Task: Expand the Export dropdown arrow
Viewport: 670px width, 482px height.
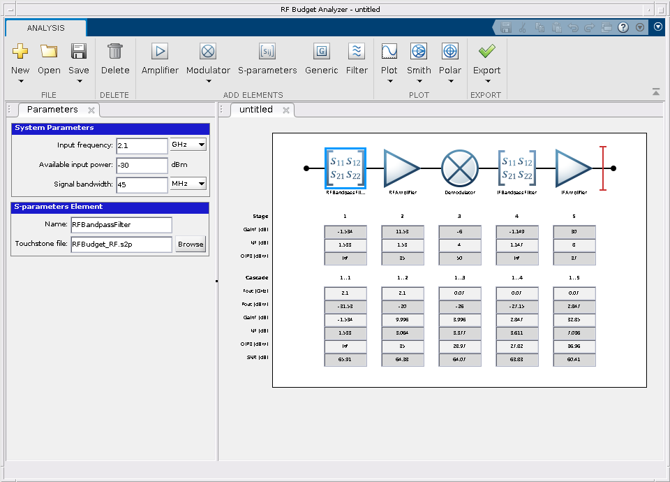Action: pos(487,81)
